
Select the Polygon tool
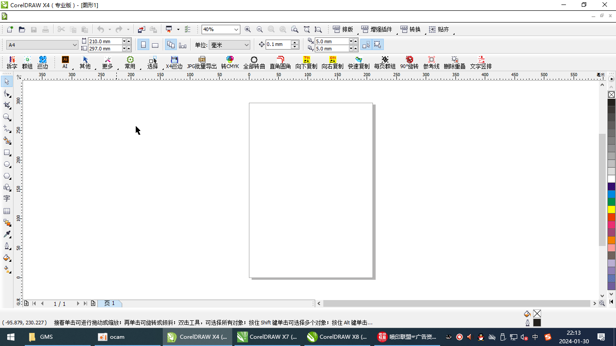[x=7, y=176]
